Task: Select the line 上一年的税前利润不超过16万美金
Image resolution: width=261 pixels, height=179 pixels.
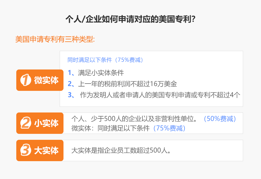Action: 128,84
